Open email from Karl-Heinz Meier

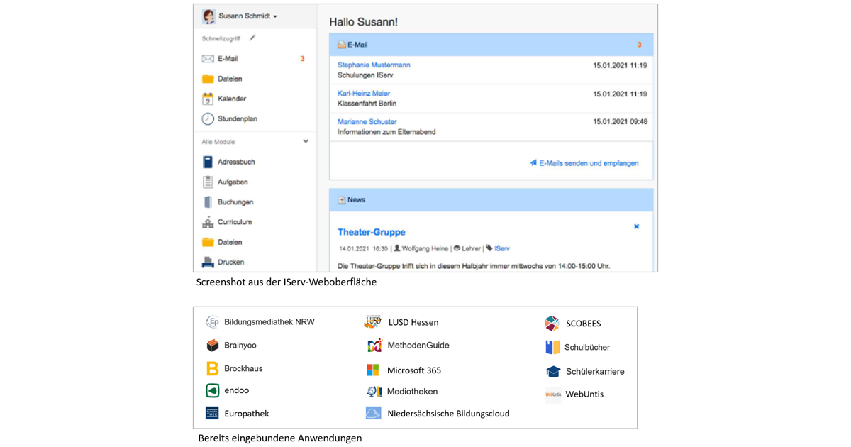point(364,94)
